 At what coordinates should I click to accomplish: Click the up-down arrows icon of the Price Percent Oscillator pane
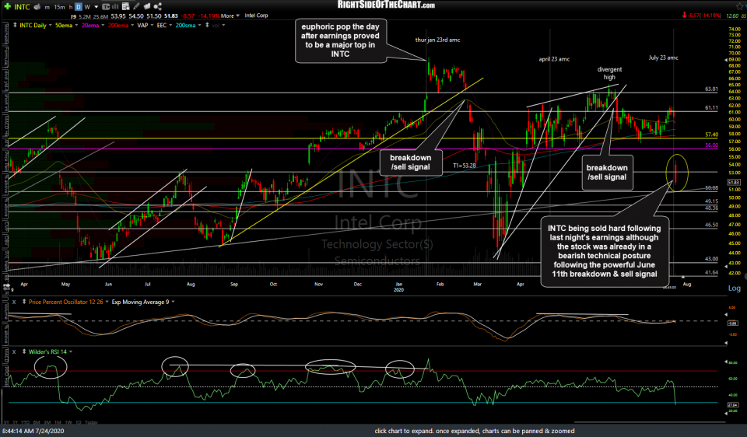[x=24, y=302]
